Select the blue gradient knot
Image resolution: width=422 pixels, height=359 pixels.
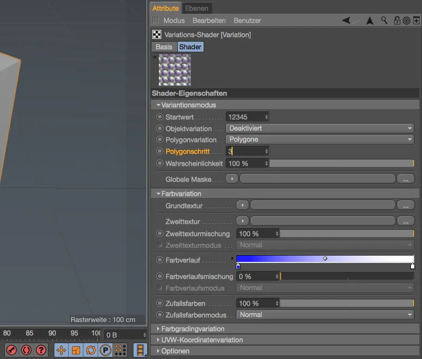pyautogui.click(x=238, y=267)
